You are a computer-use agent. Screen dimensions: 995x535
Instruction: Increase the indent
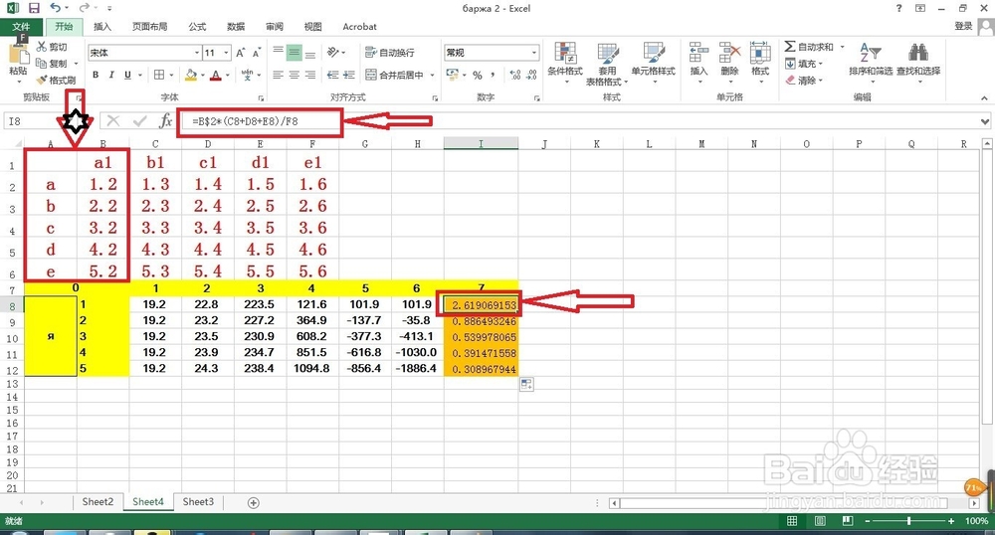tap(349, 75)
